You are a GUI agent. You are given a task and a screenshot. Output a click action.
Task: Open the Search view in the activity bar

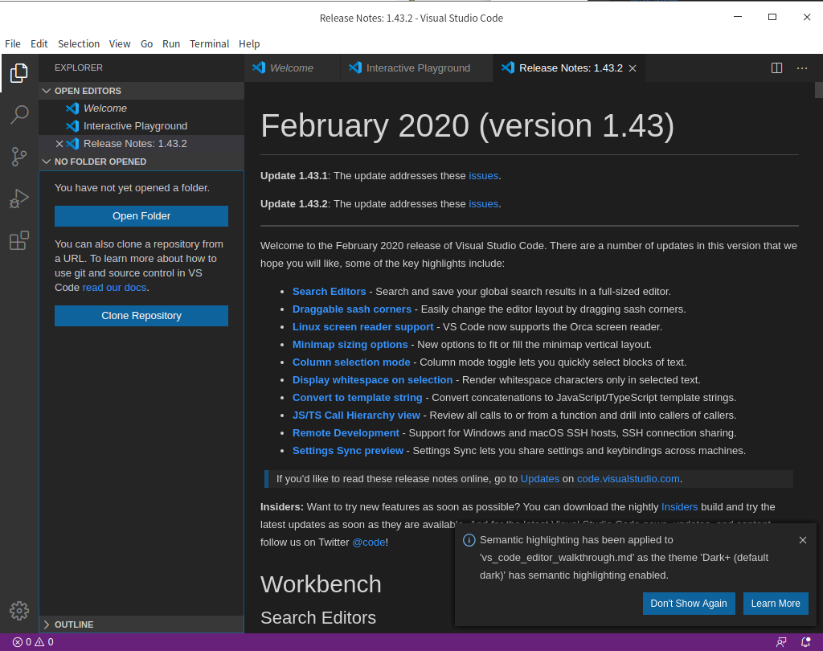pos(19,115)
